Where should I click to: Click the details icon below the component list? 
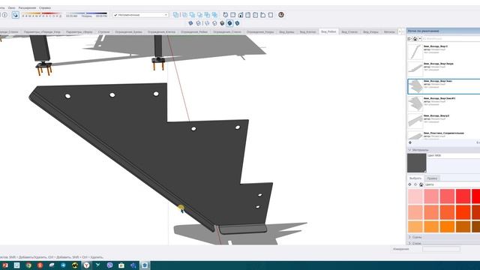coord(410,142)
